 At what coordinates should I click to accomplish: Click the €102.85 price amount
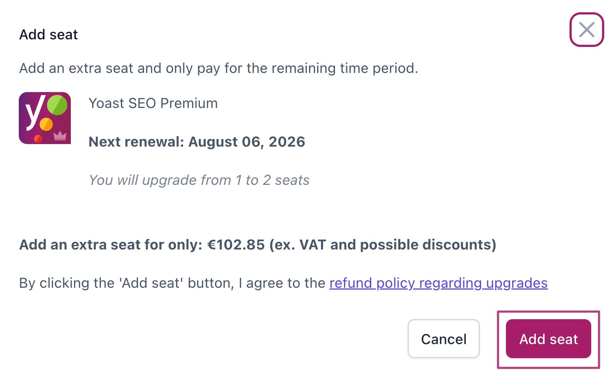pyautogui.click(x=236, y=245)
